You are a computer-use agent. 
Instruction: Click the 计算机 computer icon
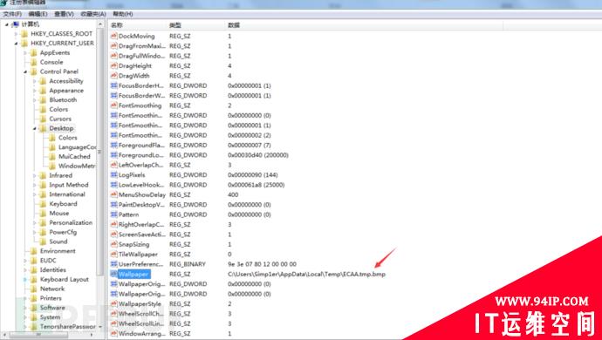[16, 24]
